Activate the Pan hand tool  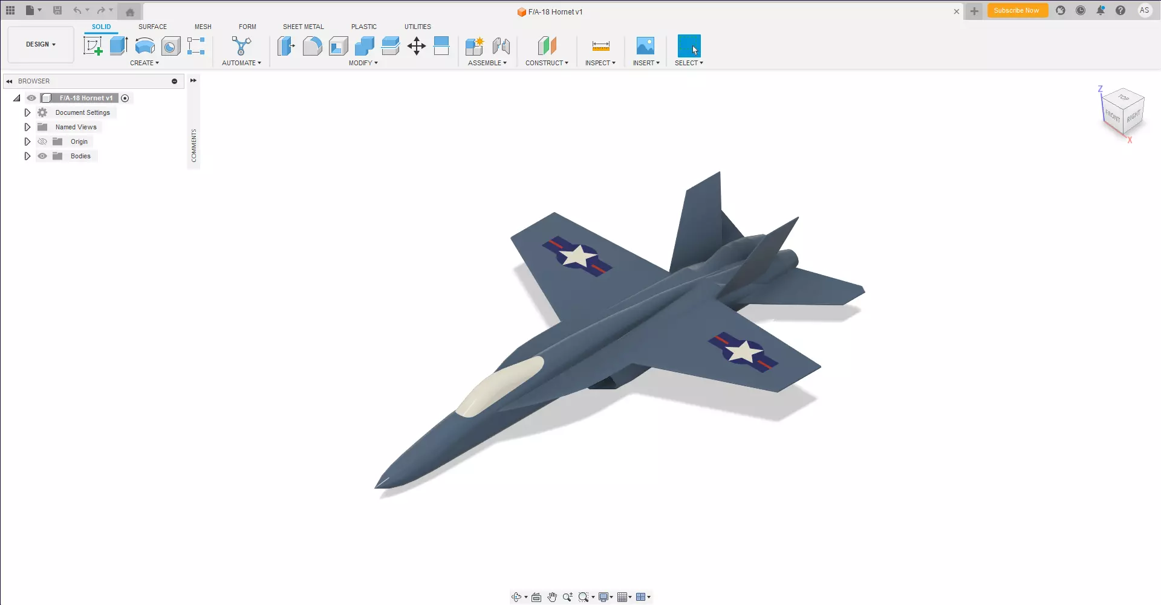click(552, 597)
